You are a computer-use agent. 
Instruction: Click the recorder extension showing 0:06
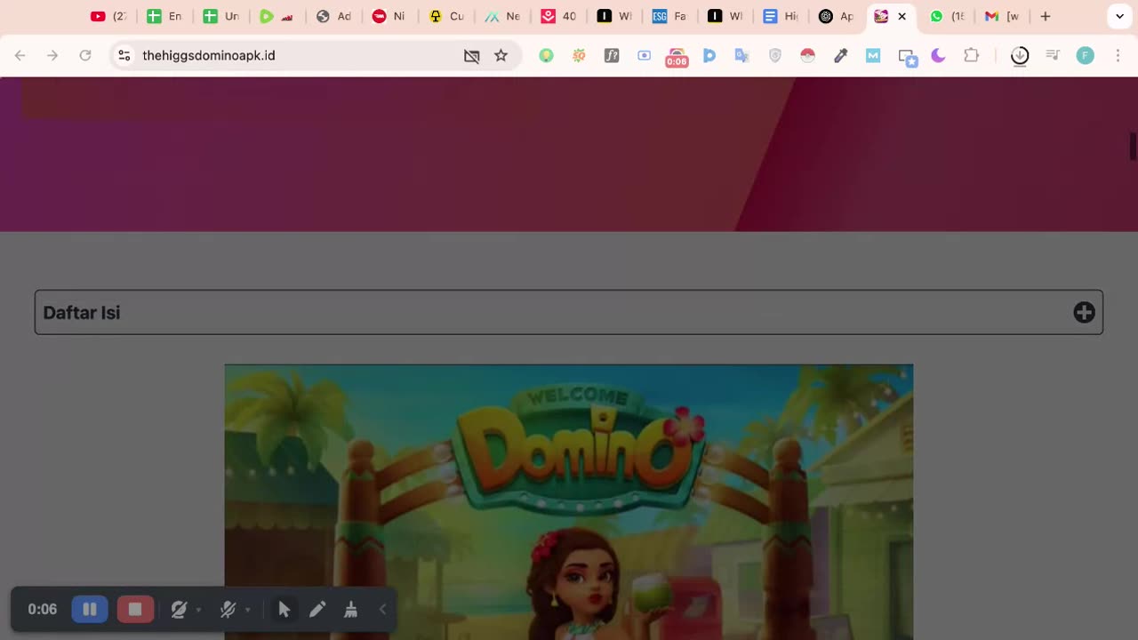click(x=677, y=57)
